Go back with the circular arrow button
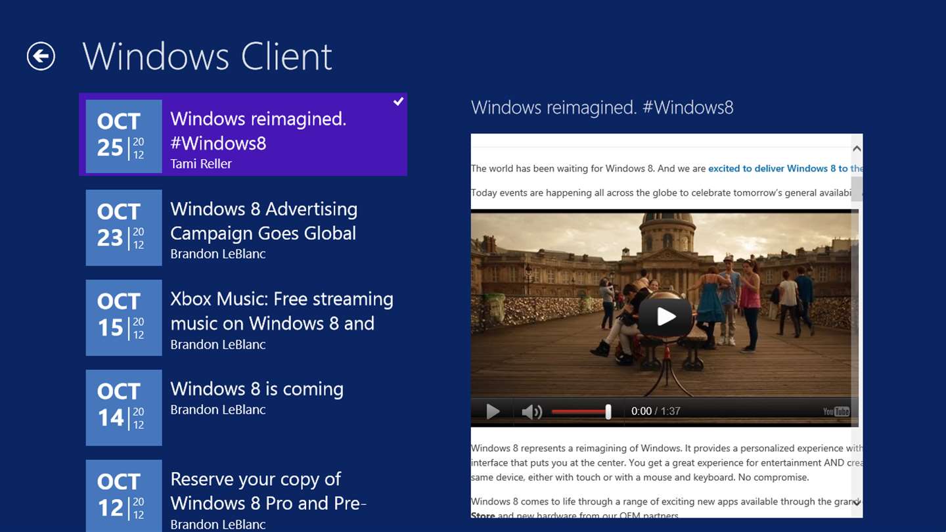The image size is (946, 532). tap(41, 56)
